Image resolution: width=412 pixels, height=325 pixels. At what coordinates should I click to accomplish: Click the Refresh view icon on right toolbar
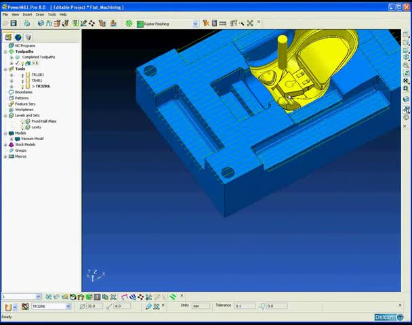click(x=406, y=72)
